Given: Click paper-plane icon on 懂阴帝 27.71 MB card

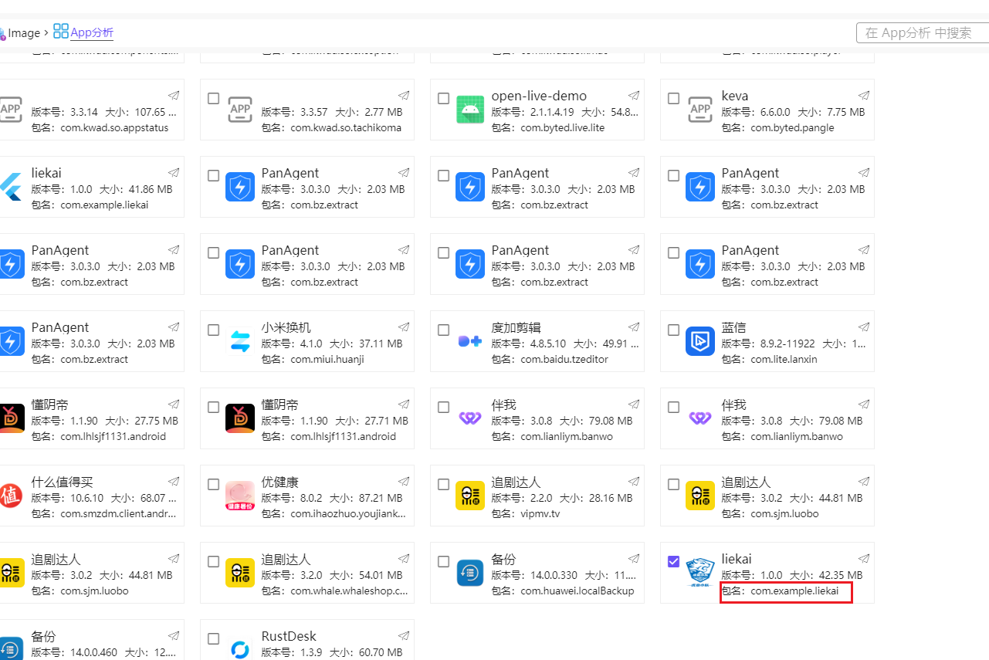Looking at the screenshot, I should coord(404,404).
